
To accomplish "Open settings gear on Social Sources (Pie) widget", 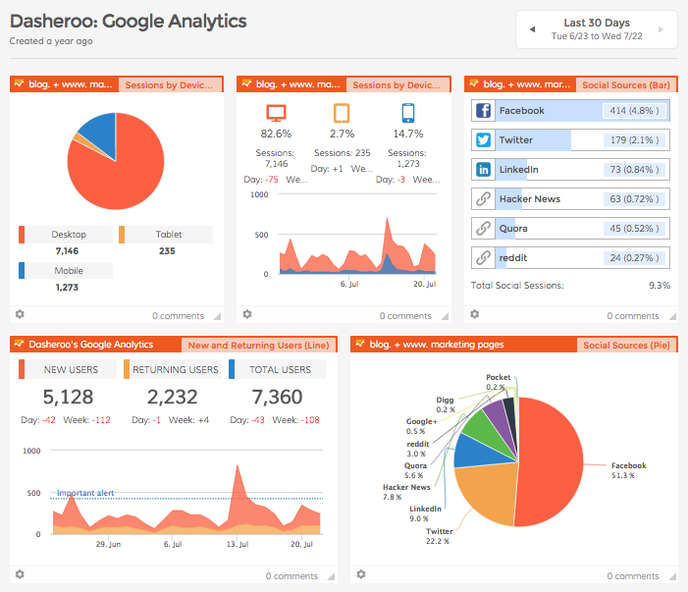I will [x=361, y=574].
